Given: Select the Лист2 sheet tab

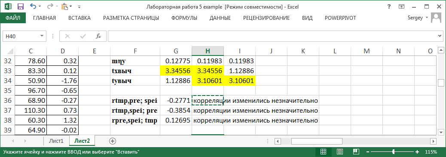Looking at the screenshot, I should [x=82, y=141].
